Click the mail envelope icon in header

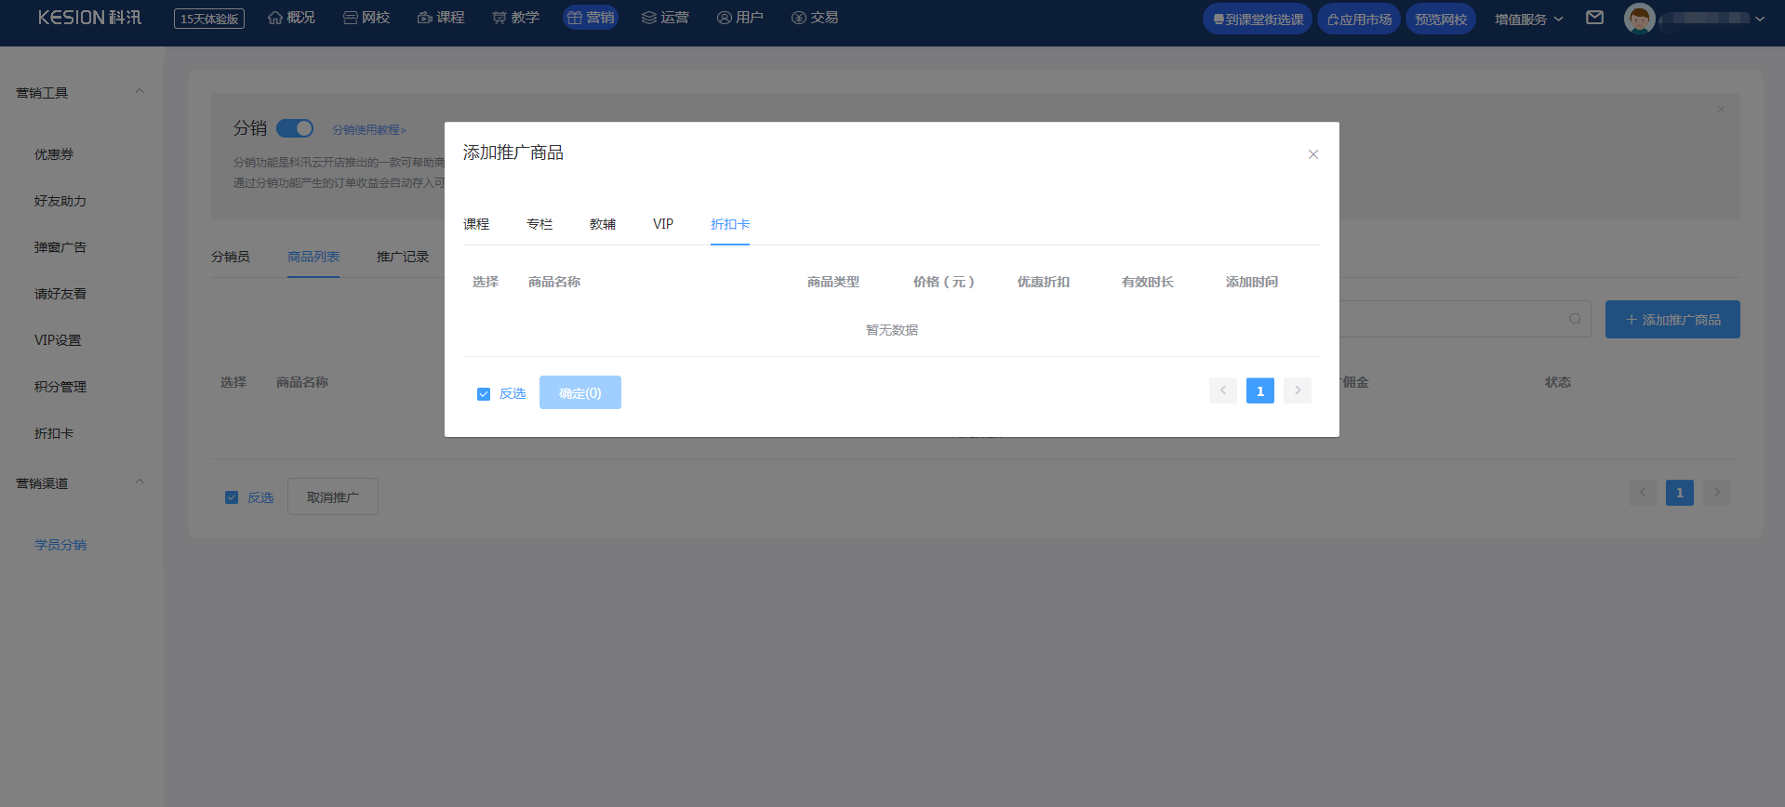click(1594, 18)
